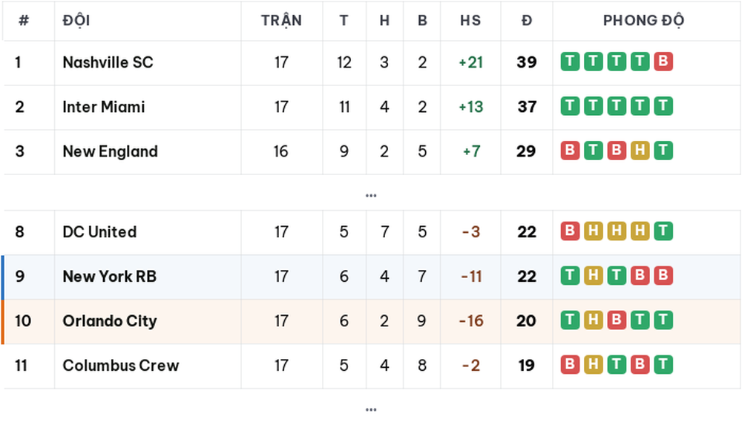
Task: Click New England's yellow draw form badge
Action: 640,151
